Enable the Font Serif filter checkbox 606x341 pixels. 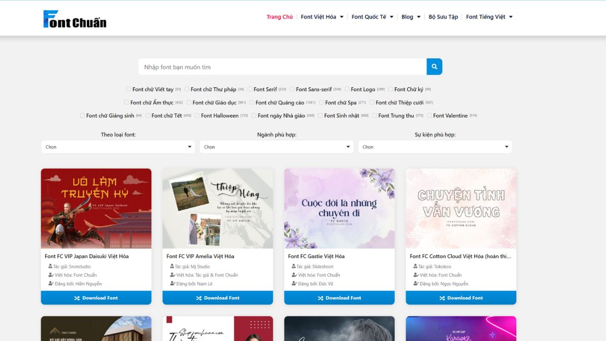(x=249, y=89)
